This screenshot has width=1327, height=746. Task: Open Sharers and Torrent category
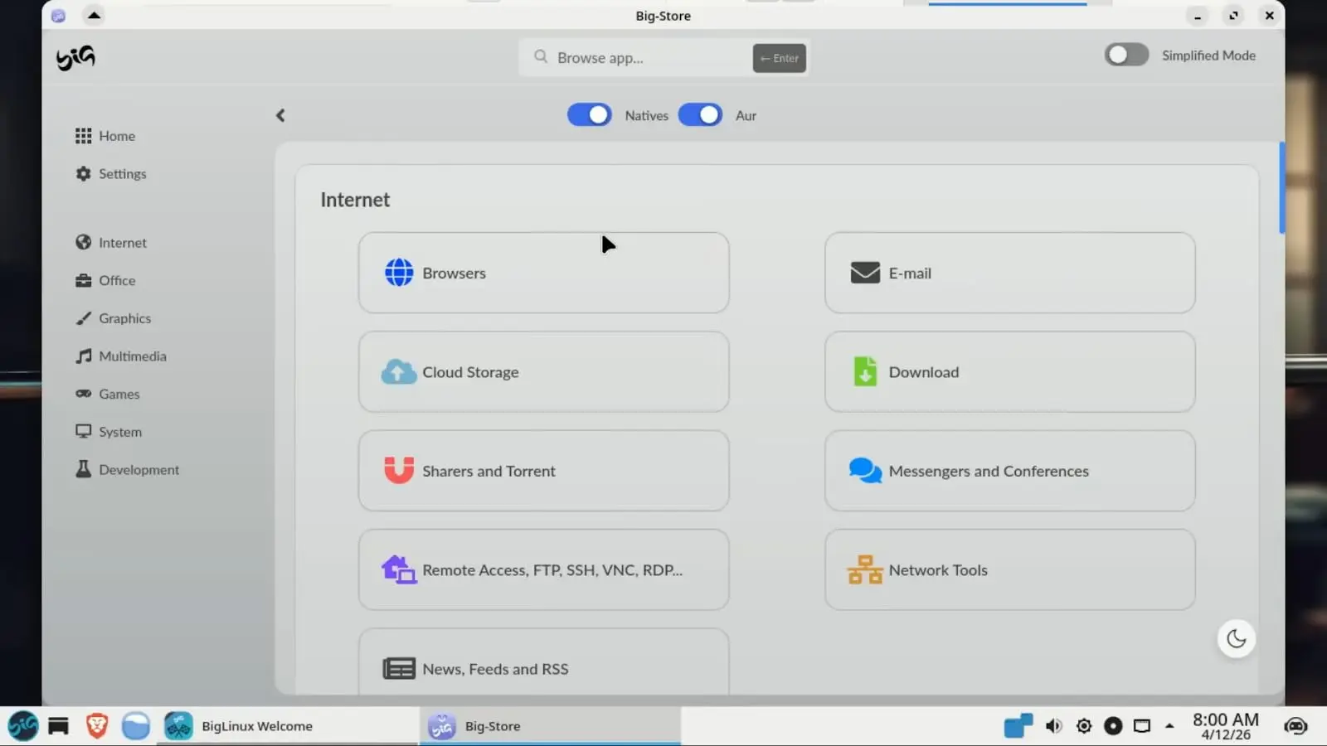(543, 471)
